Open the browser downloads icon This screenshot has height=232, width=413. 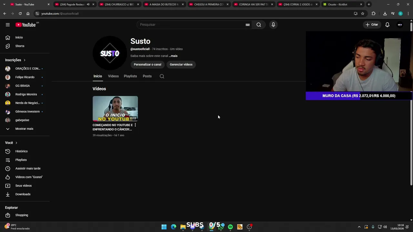[385, 14]
